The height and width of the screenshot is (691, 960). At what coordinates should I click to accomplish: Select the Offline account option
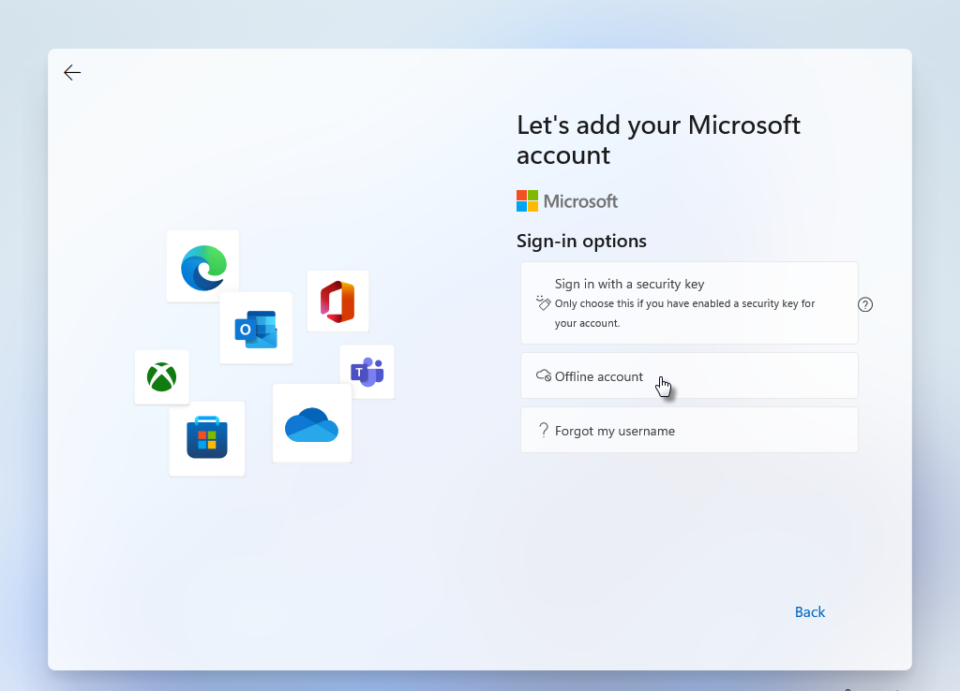click(x=689, y=375)
